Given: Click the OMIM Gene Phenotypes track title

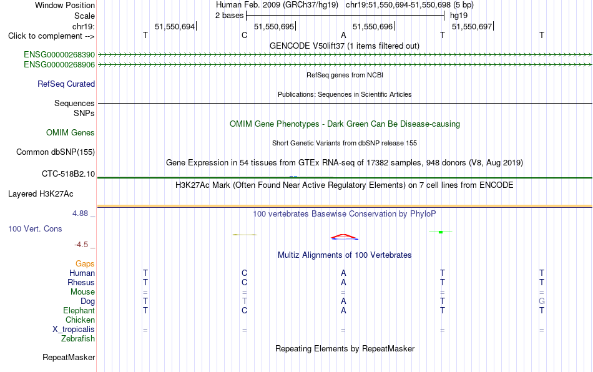Looking at the screenshot, I should [x=345, y=124].
